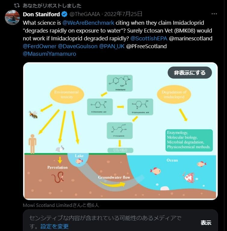Open the @WeAreBenchmark mention

[88, 23]
